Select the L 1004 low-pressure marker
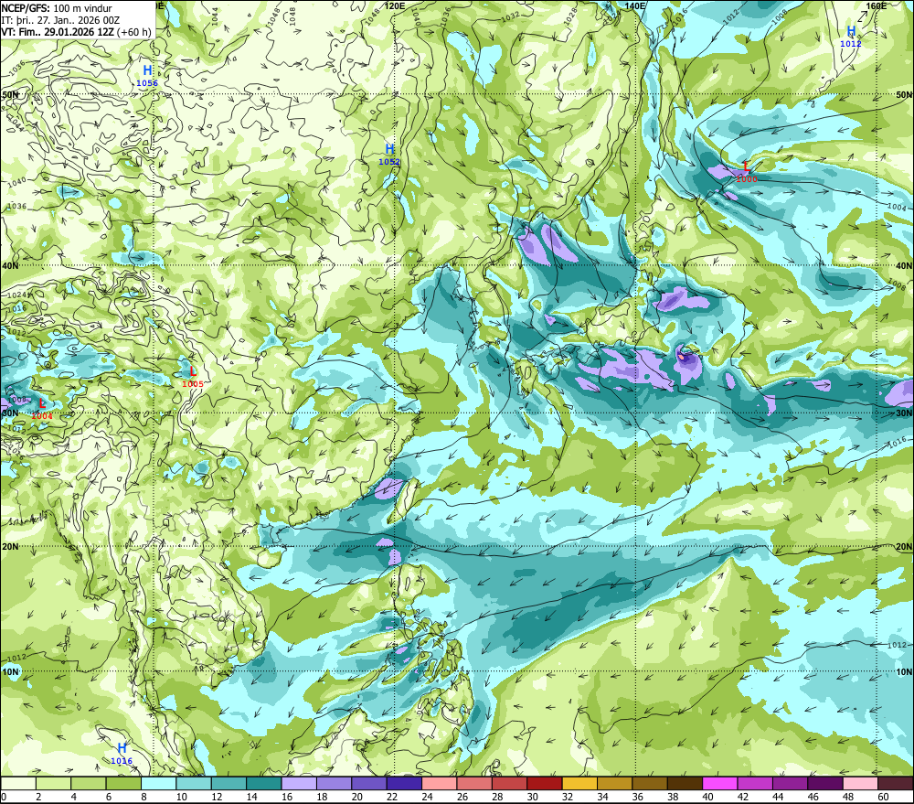Image resolution: width=914 pixels, height=804 pixels. [x=42, y=409]
